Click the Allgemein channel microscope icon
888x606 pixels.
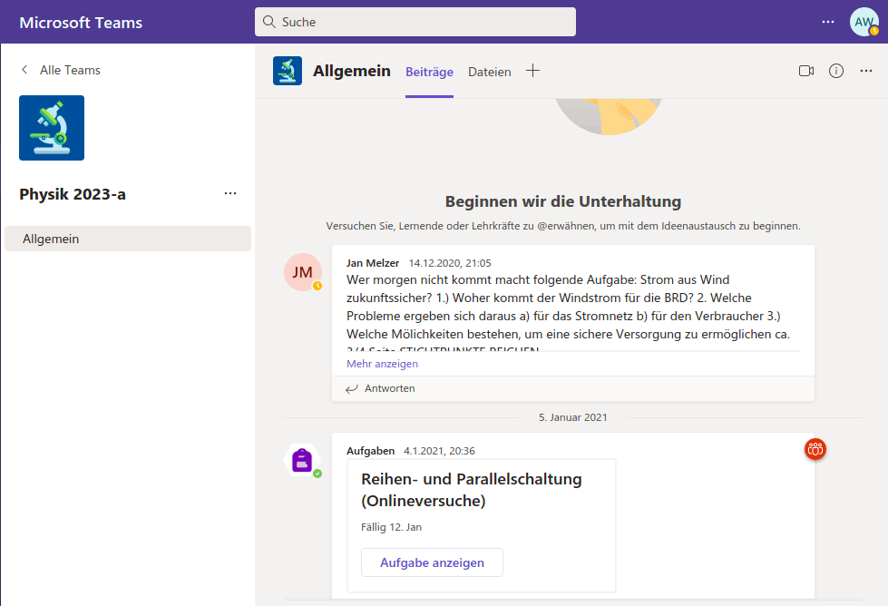pos(288,71)
